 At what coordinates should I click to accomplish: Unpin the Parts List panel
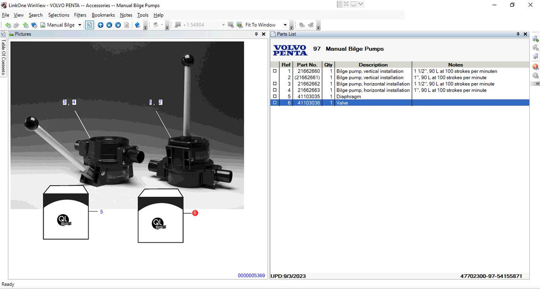pos(517,34)
